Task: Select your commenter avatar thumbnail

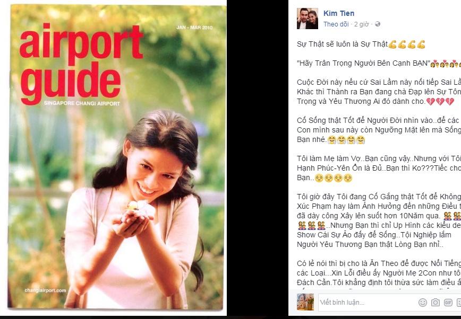Action: [x=305, y=302]
